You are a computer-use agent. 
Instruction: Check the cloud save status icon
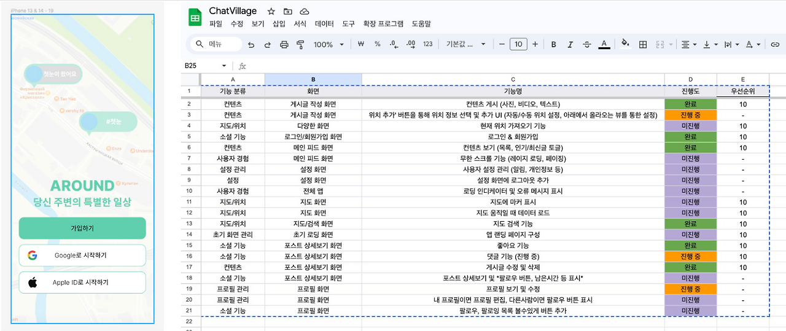[305, 11]
